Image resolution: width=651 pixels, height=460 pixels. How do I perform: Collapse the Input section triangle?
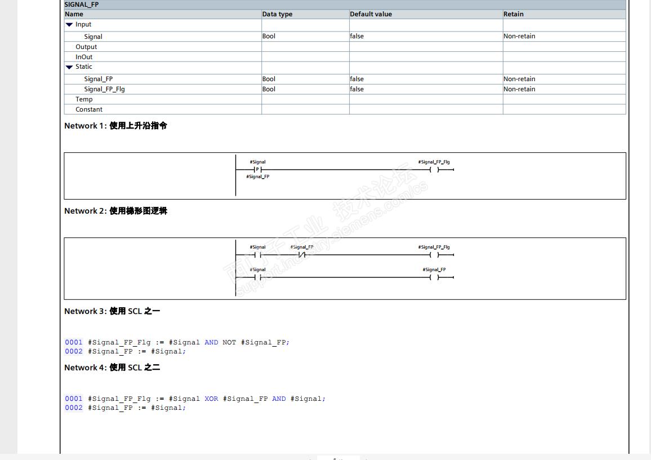pos(69,25)
